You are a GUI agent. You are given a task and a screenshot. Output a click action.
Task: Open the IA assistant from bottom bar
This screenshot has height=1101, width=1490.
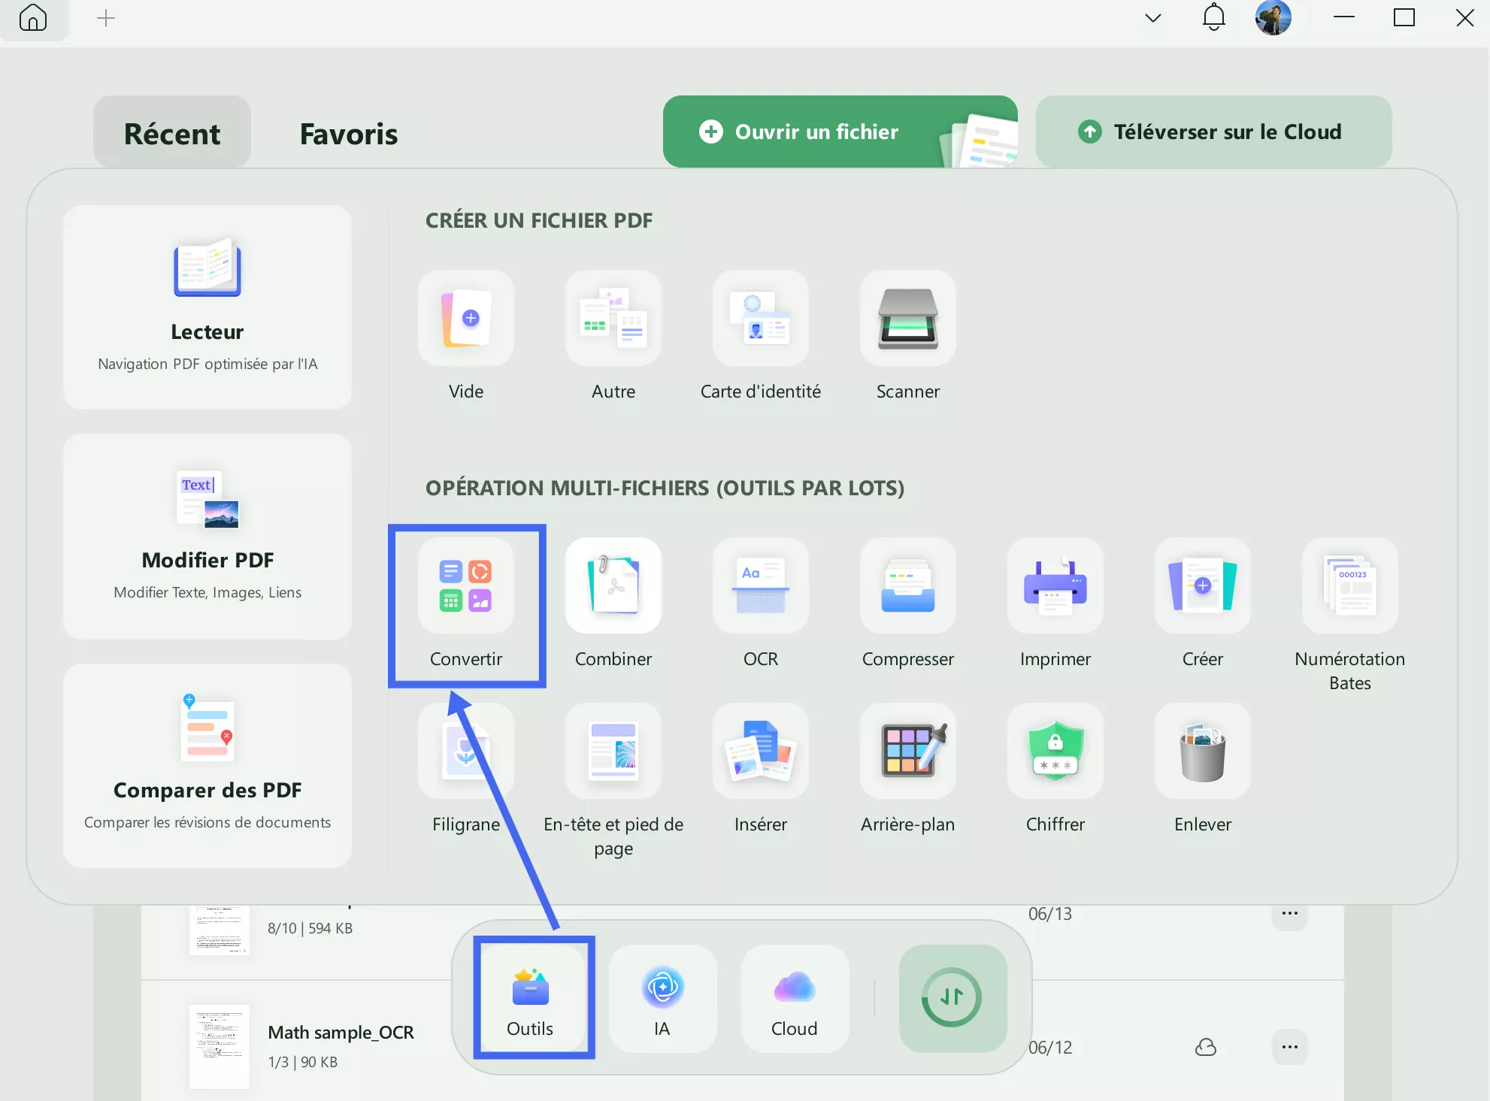(662, 998)
